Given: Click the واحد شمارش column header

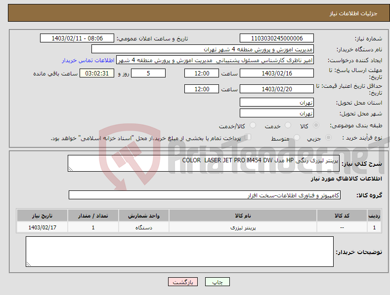Looking at the screenshot, I should coord(144,216).
